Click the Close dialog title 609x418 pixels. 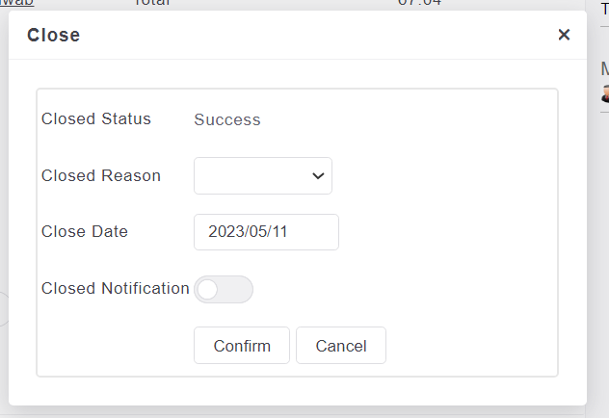(x=54, y=35)
